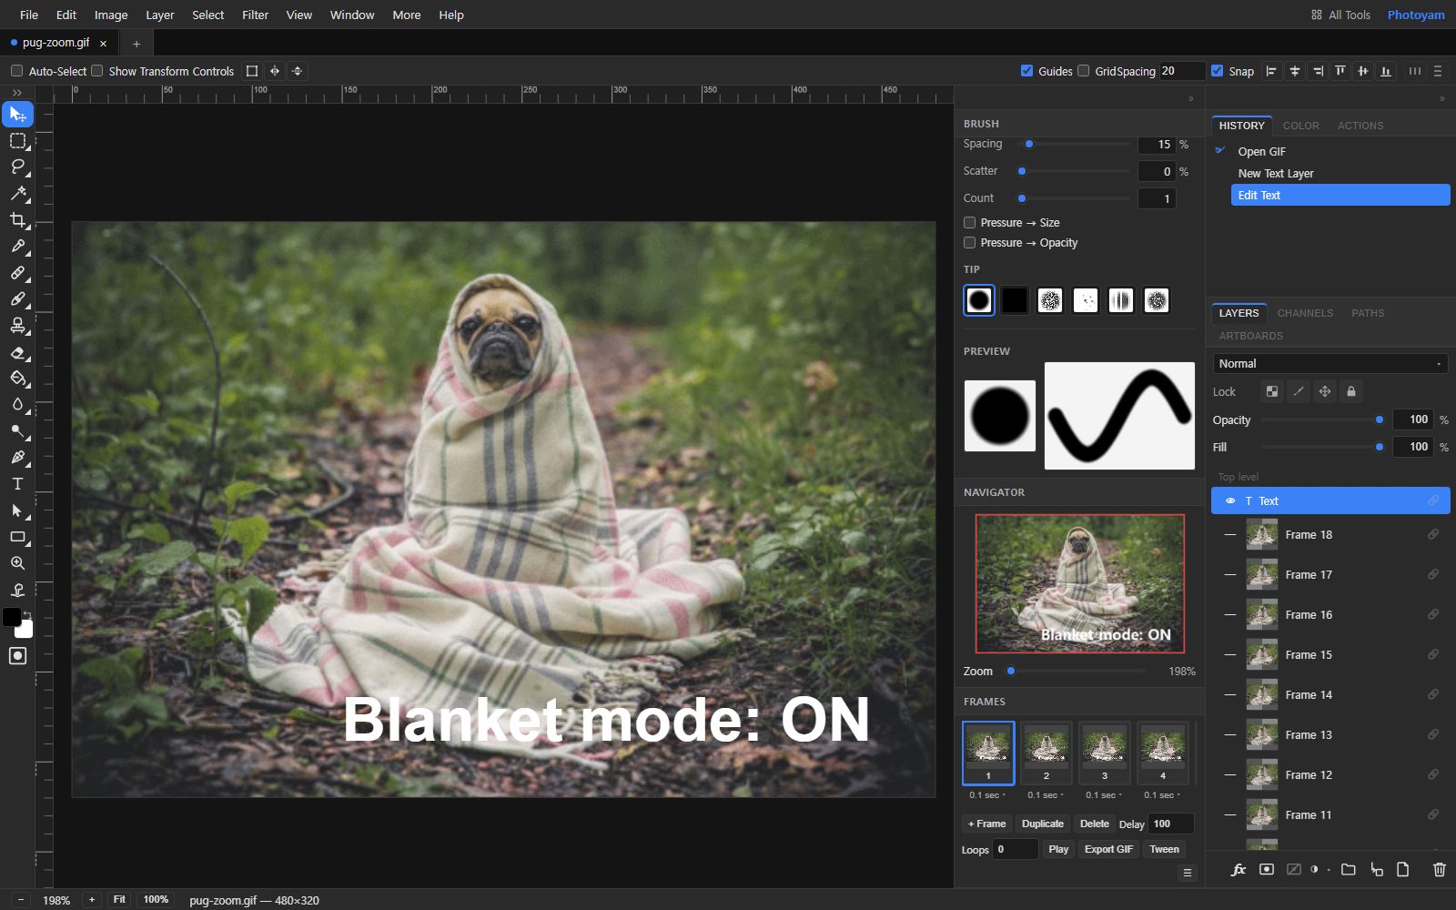Select the Type tool
The width and height of the screenshot is (1456, 910).
(17, 483)
